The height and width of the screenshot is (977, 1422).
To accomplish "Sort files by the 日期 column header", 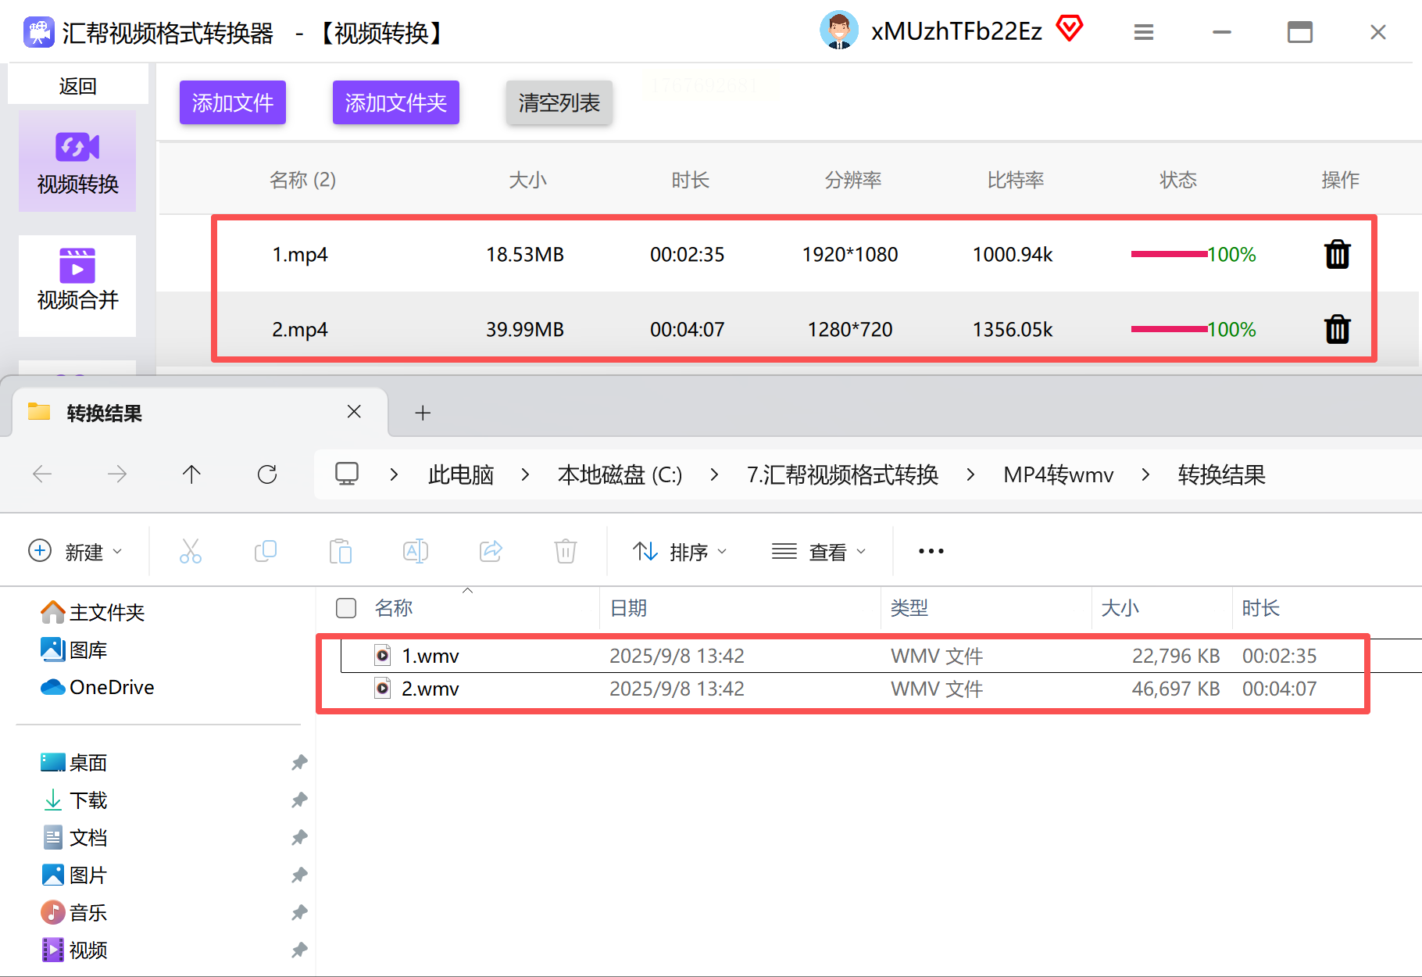I will (740, 608).
